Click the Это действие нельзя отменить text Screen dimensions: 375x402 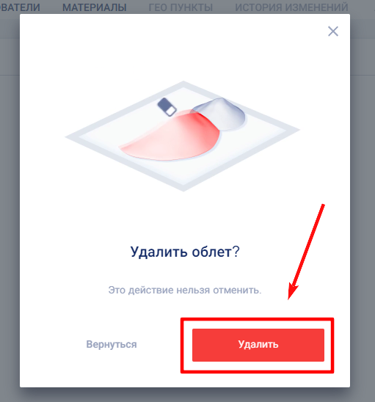coord(185,290)
